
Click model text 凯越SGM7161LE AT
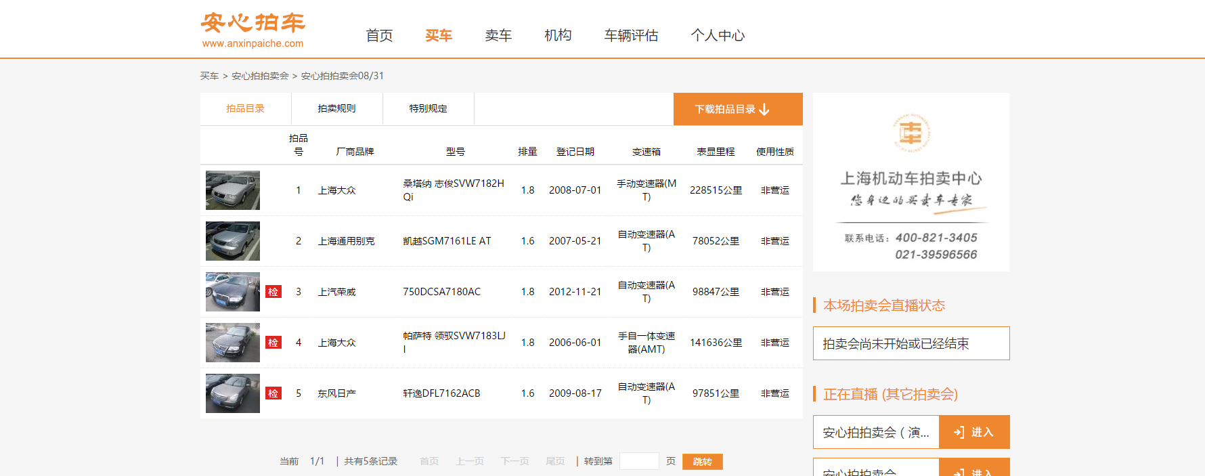click(x=447, y=241)
